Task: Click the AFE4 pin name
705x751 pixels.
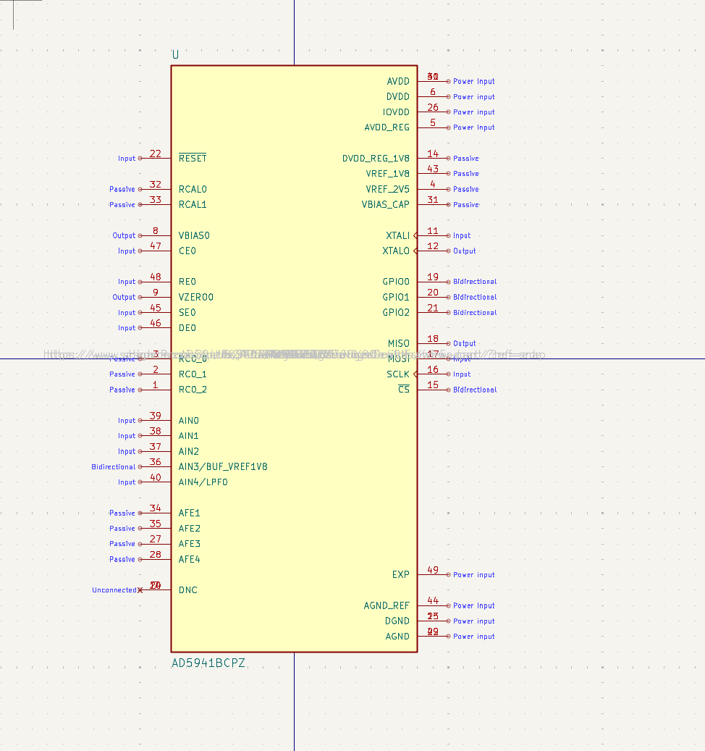Action: click(x=189, y=559)
